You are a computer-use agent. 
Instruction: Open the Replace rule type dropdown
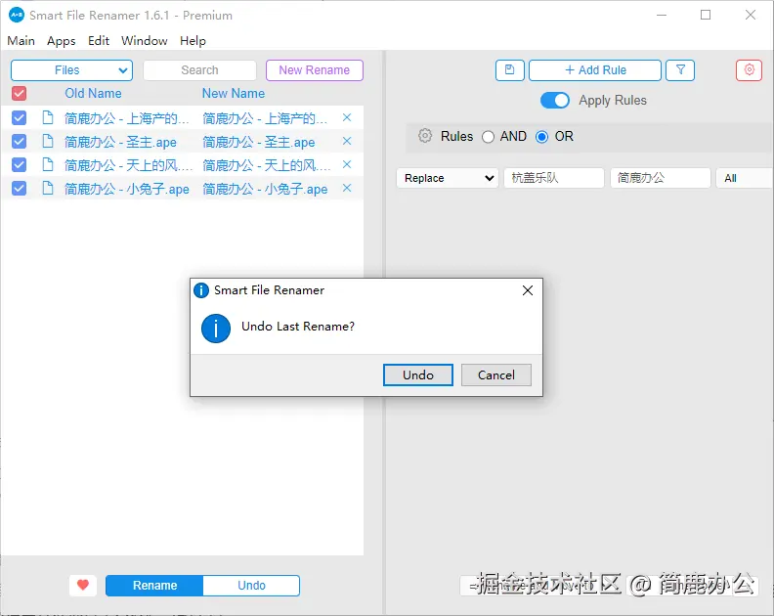(x=448, y=178)
